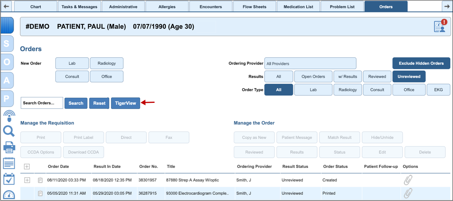Open the gauge dashboard sidebar icon

click(x=9, y=195)
